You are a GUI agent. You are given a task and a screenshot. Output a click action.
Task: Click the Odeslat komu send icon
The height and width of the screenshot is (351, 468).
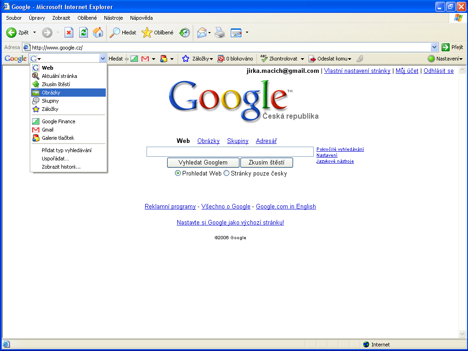[x=312, y=59]
